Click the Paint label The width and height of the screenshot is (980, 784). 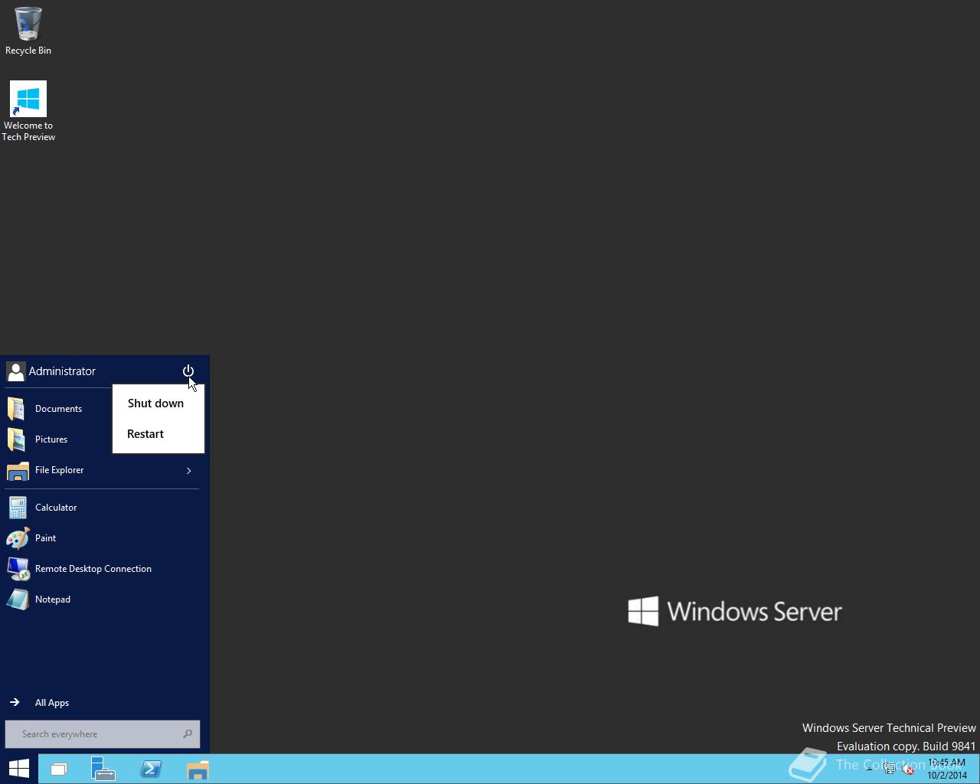pos(45,538)
